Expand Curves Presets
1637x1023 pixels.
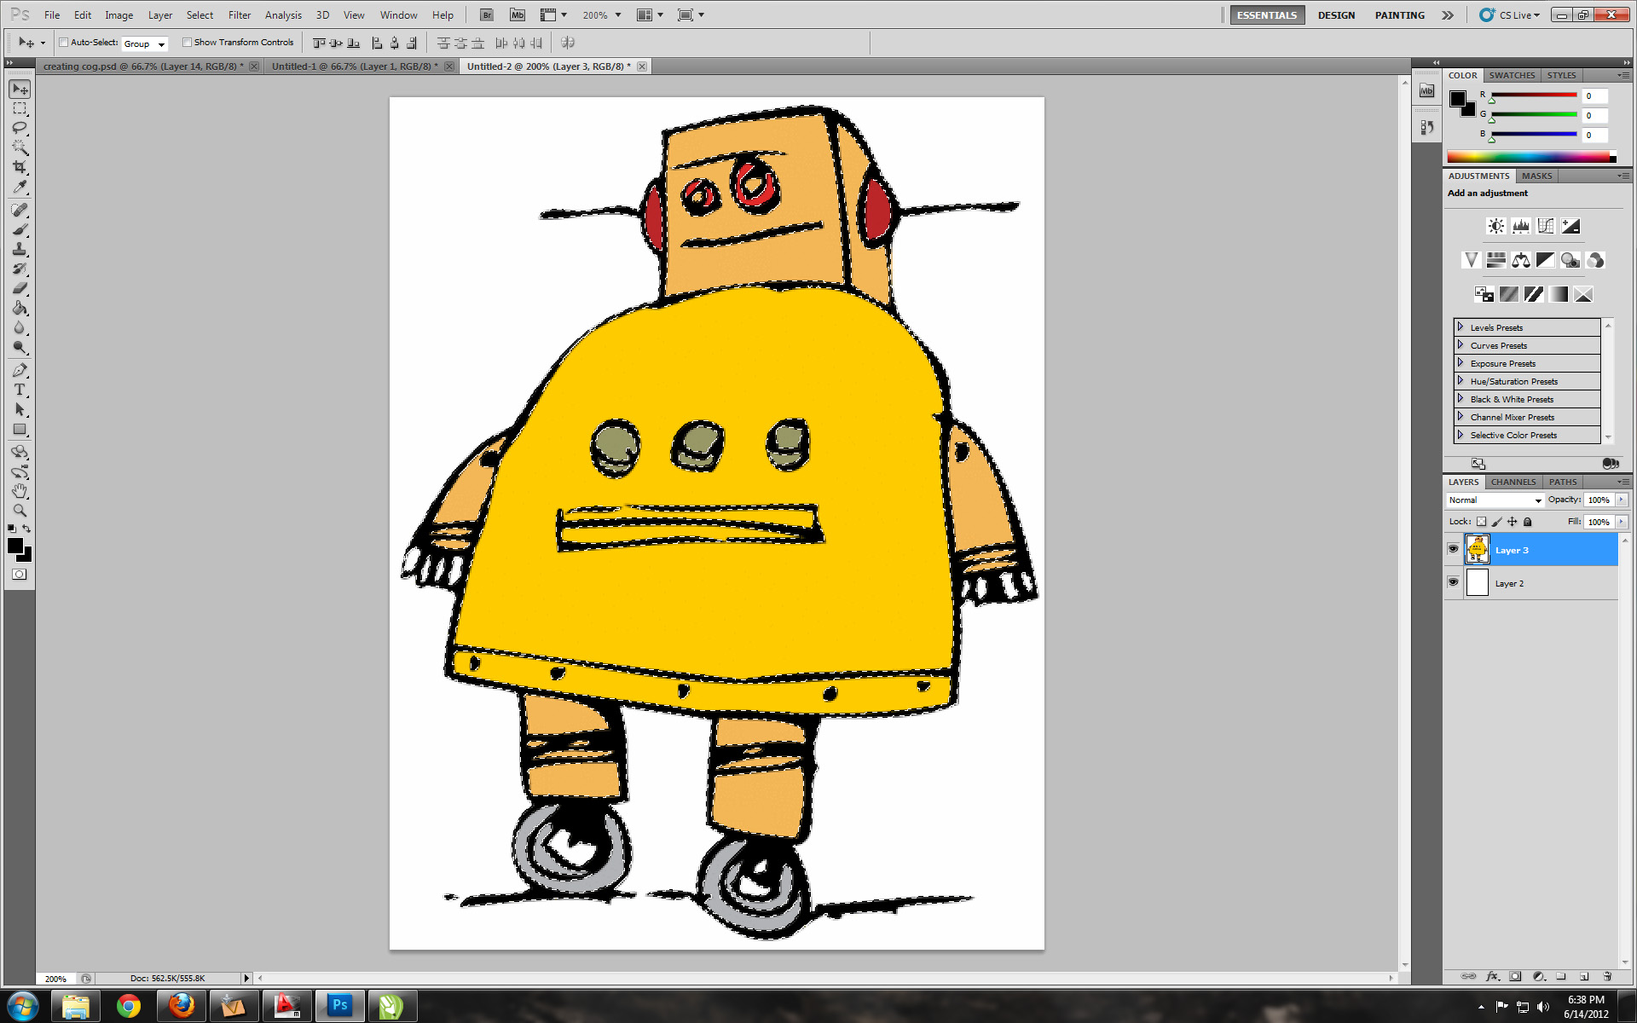[1461, 345]
